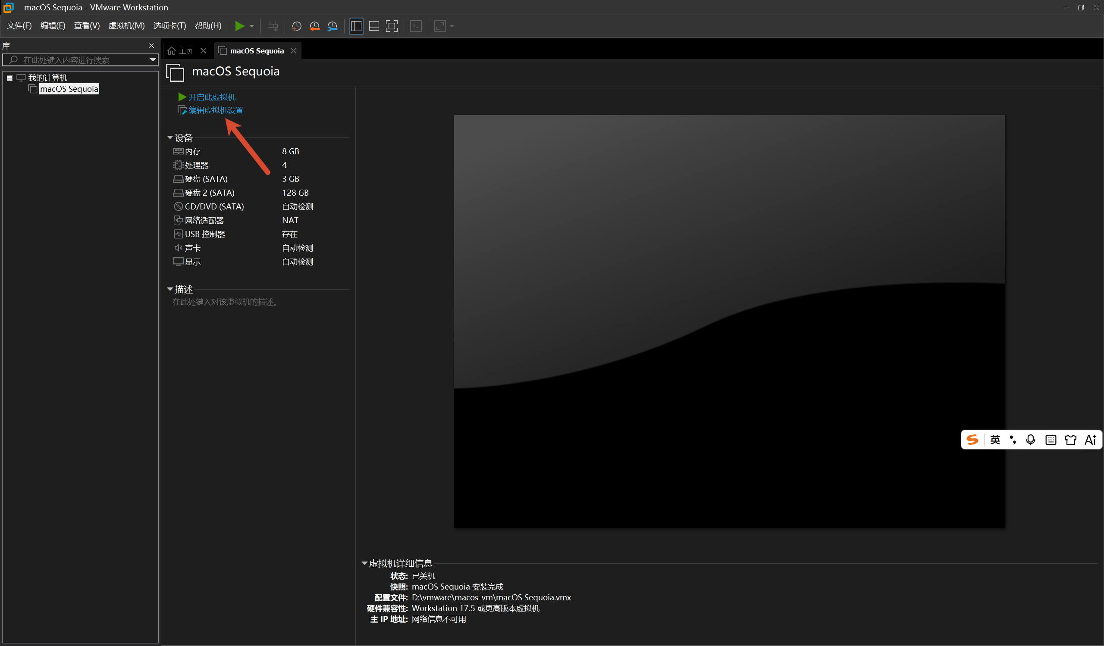Click the USB 控制器 device icon

coord(178,234)
